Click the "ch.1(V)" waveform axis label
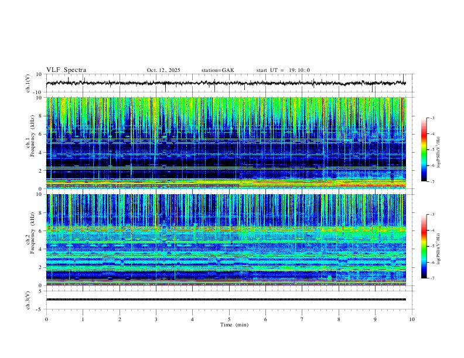Viewport: 464px width, 358px height. pos(28,83)
